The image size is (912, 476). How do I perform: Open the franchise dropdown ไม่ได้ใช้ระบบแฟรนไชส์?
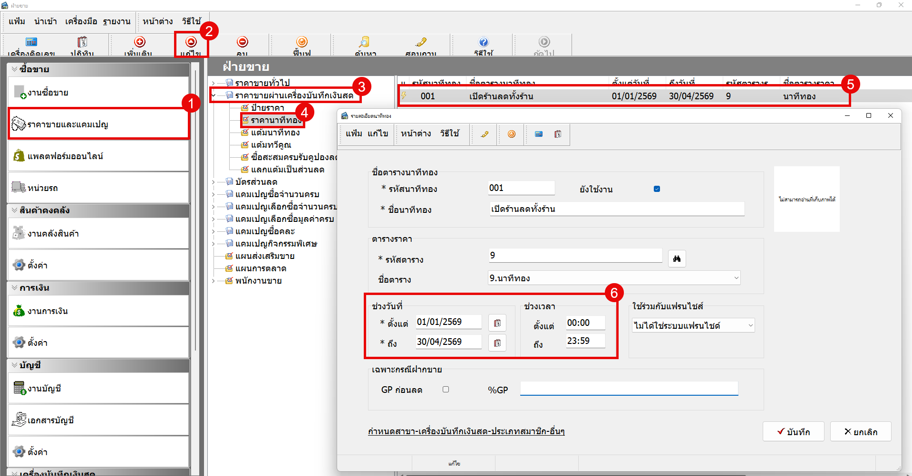click(x=693, y=325)
